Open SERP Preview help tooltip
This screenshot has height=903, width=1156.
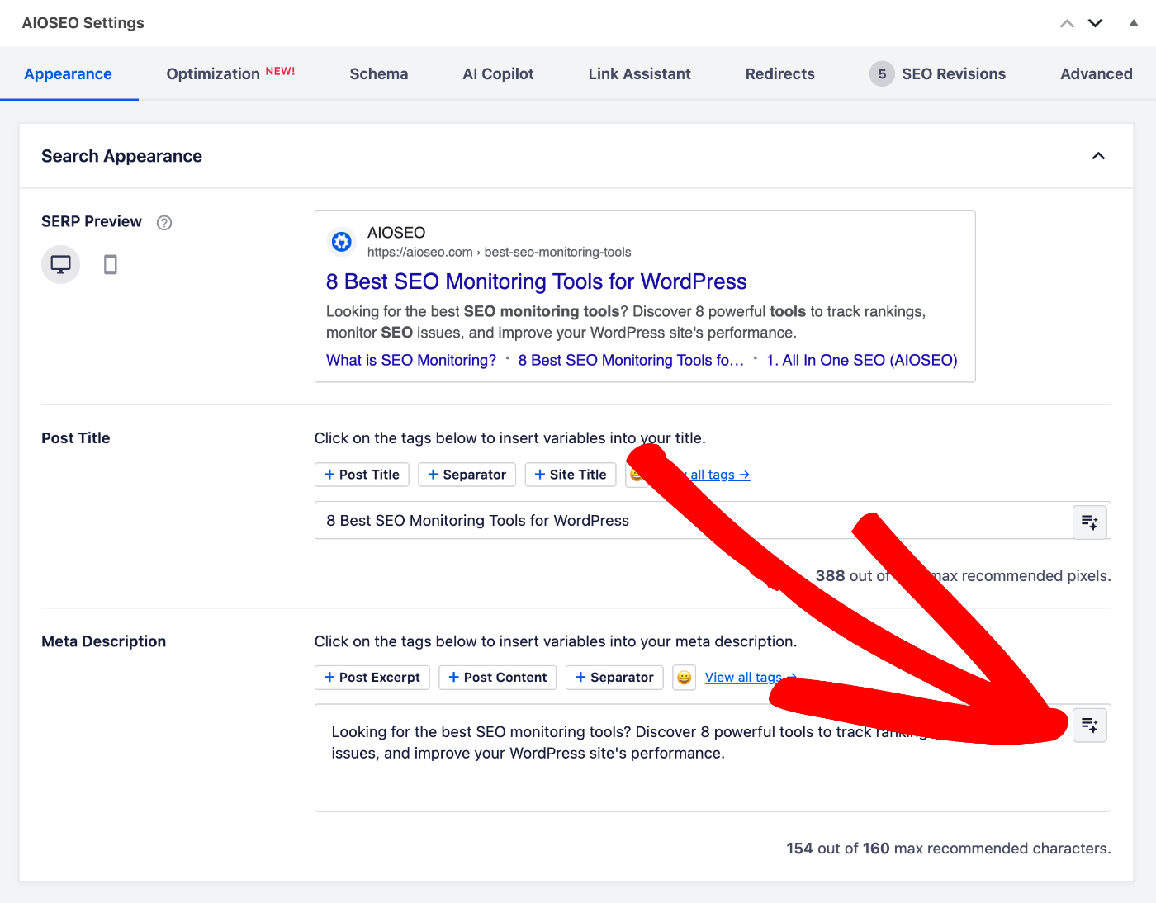[164, 223]
